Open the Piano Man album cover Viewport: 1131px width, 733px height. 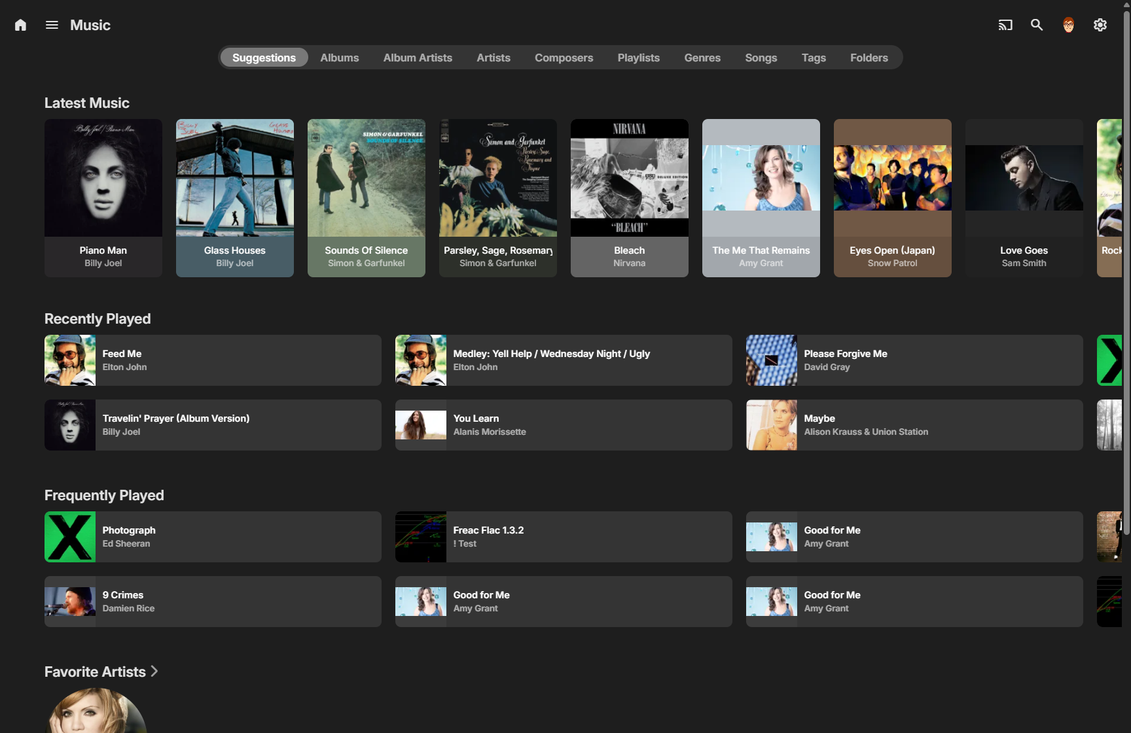[103, 178]
